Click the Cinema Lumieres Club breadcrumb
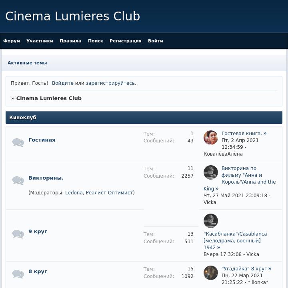Screen dimensions: 288x288 pyautogui.click(x=49, y=98)
